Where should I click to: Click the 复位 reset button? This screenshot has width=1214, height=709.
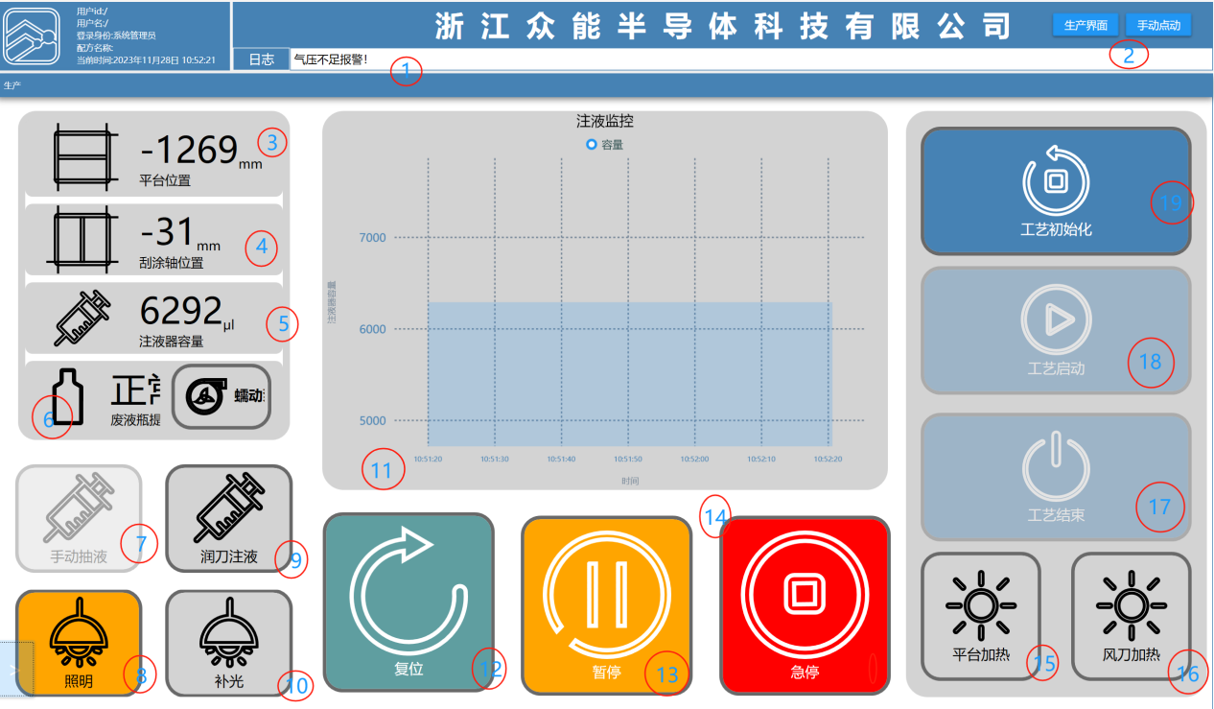point(409,603)
